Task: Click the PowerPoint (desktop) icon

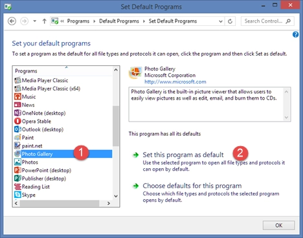Action: (17, 170)
